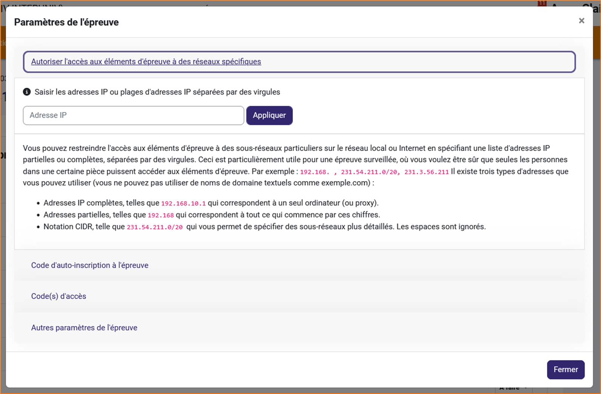Click the info icon beside the IP instructions
Image resolution: width=601 pixels, height=394 pixels.
click(x=27, y=92)
